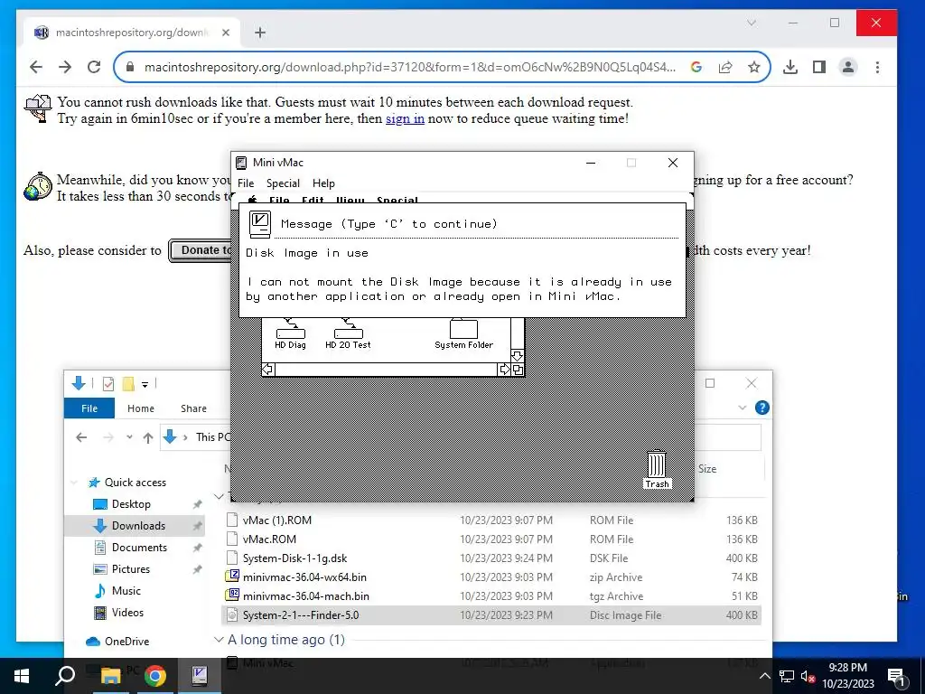The image size is (925, 694).
Task: Open Videos in navigation pane
Action: (x=127, y=613)
